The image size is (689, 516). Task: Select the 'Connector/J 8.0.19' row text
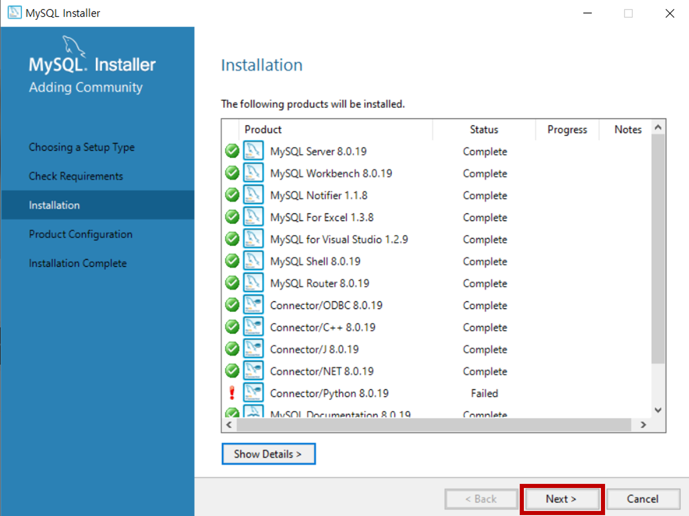click(314, 350)
